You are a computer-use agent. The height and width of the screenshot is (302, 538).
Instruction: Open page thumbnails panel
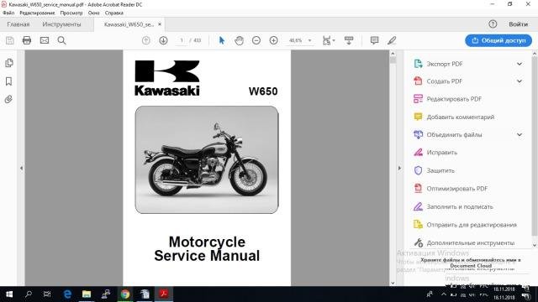(9, 63)
